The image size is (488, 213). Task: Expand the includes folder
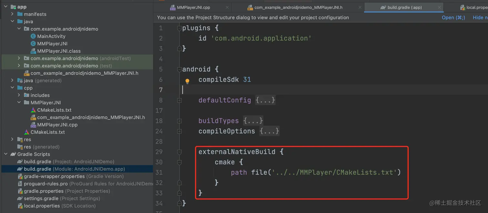click(19, 95)
